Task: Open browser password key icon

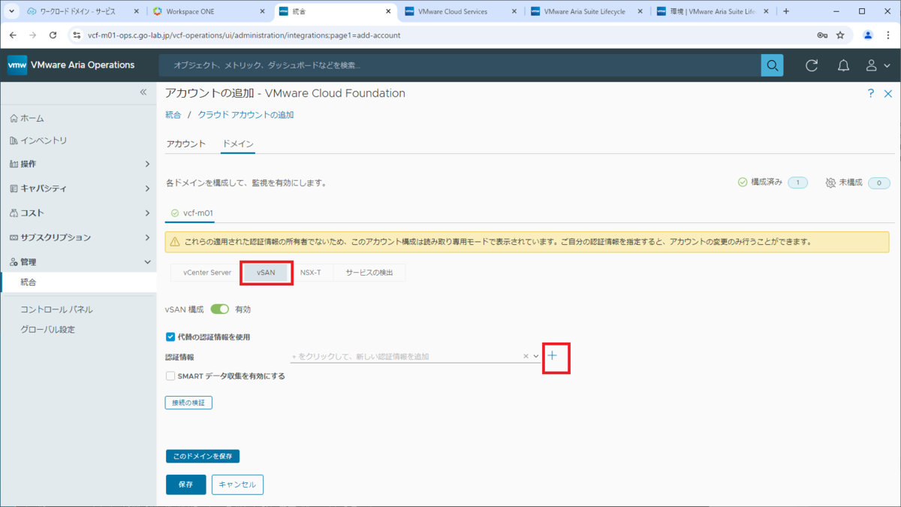Action: pyautogui.click(x=823, y=35)
